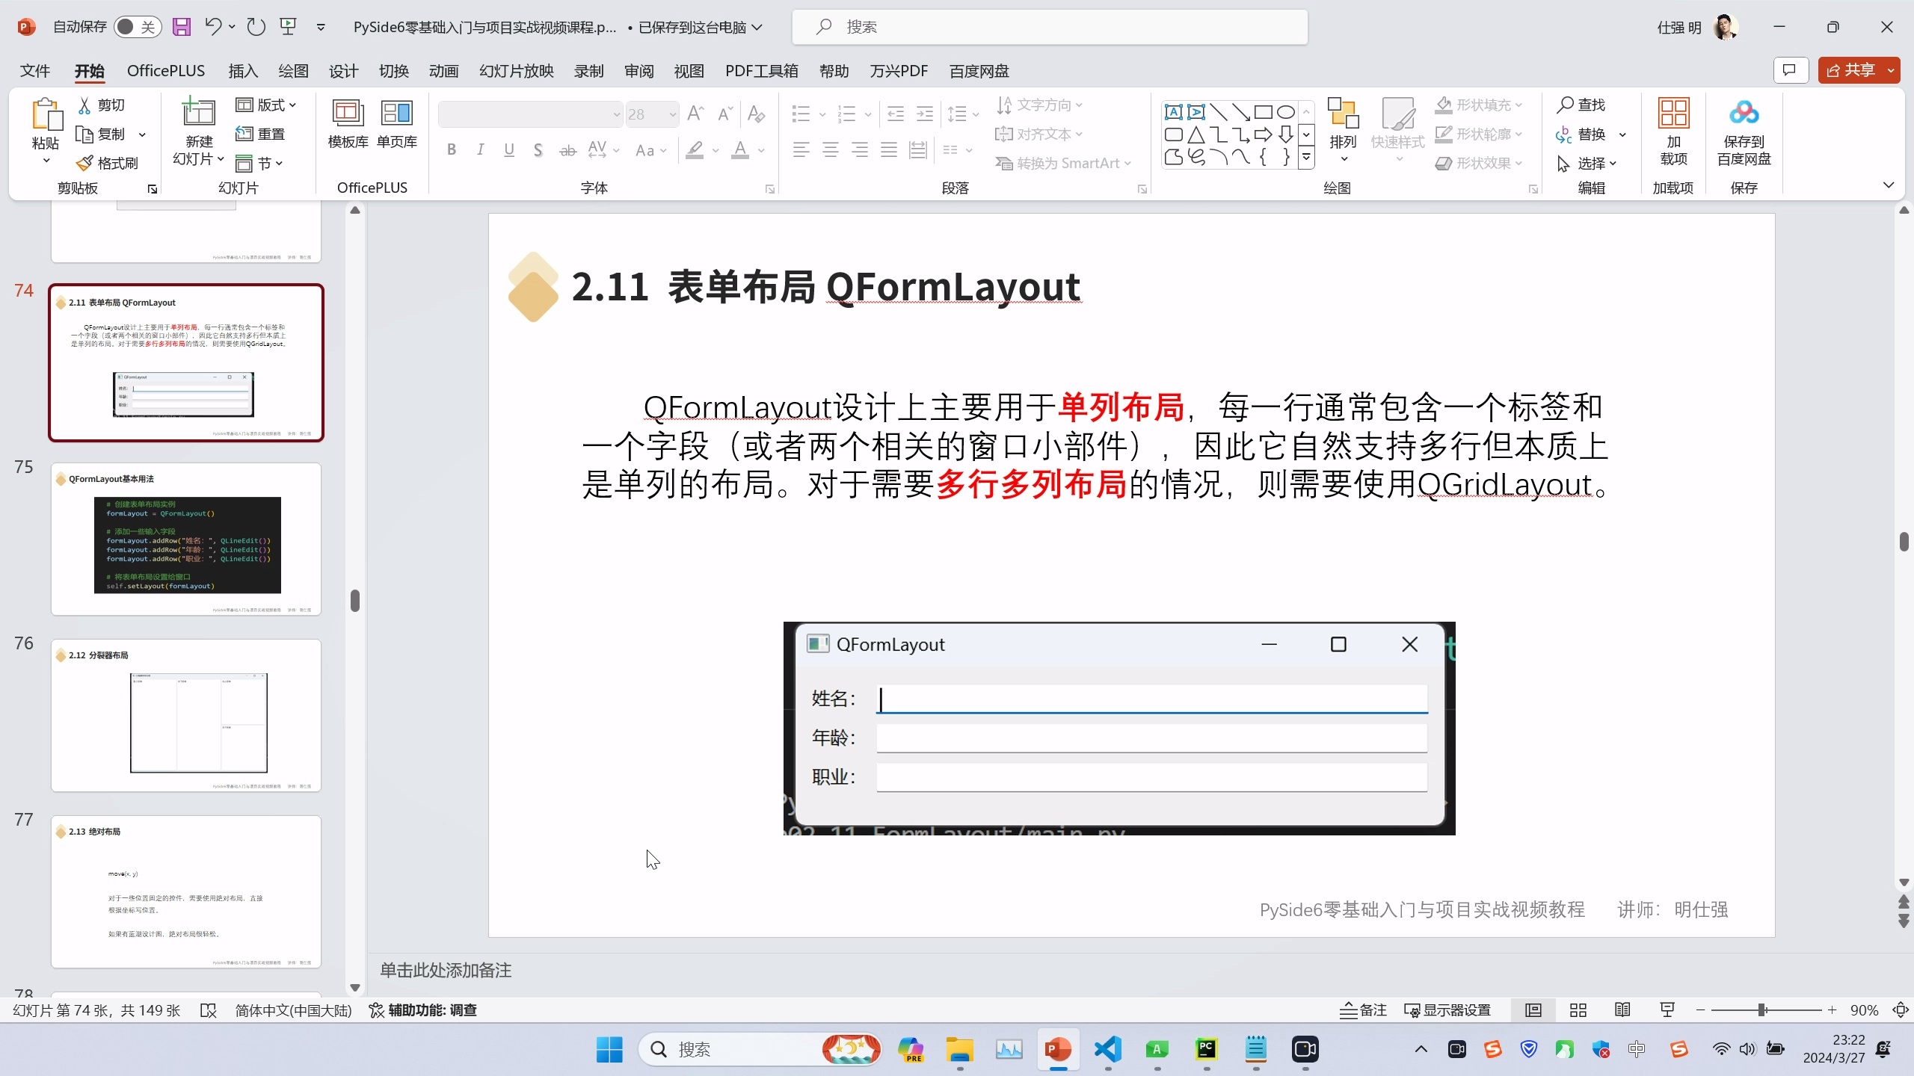1914x1076 pixels.
Task: Switch to the 视图 ribbon tab
Action: [688, 70]
